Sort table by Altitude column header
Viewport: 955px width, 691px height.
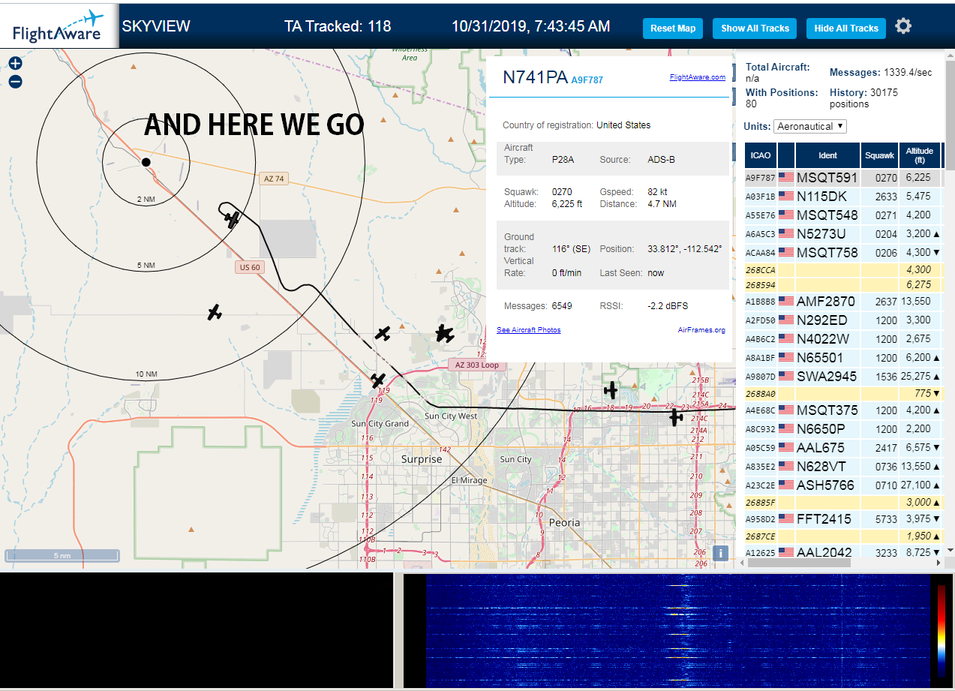[919, 155]
